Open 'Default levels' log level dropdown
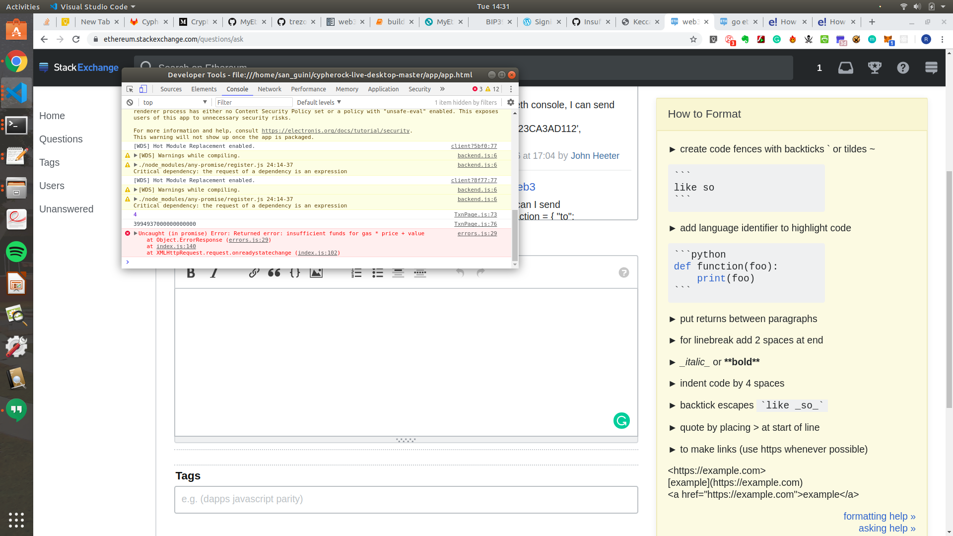 (319, 103)
